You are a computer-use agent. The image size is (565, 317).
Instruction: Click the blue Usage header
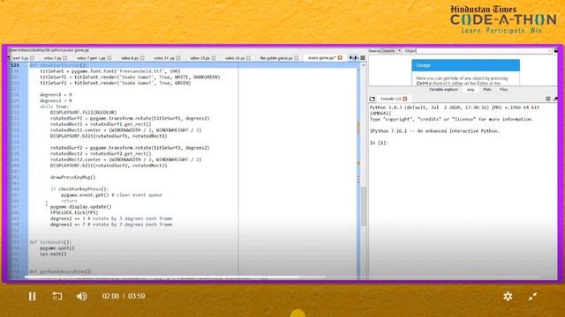465,65
